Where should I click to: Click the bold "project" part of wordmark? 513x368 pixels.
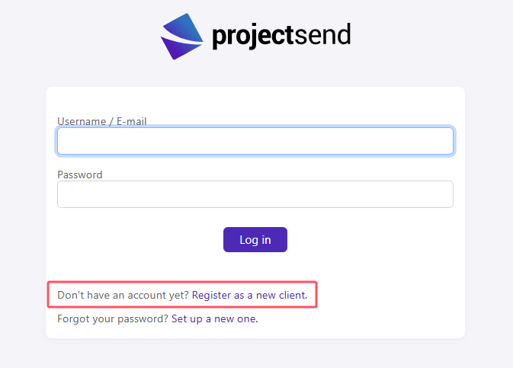(x=252, y=37)
